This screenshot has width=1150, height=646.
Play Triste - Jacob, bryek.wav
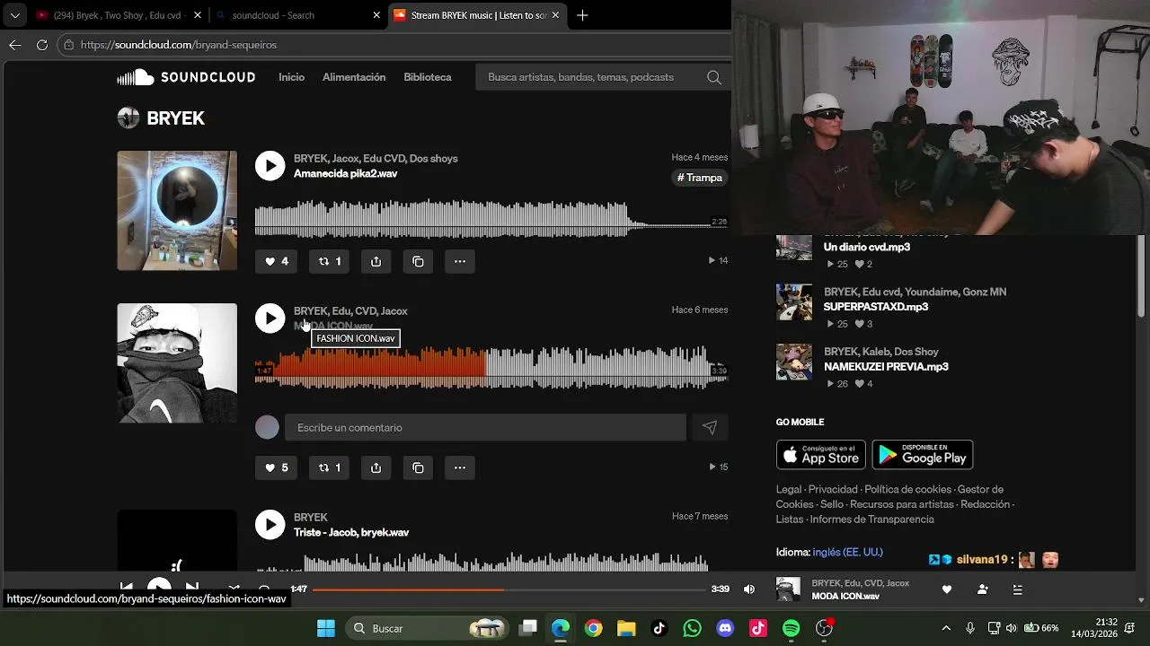pyautogui.click(x=270, y=524)
